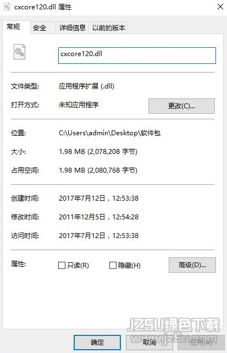The image size is (227, 353).
Task: Select the 以前的版本 tab
Action: [x=108, y=28]
